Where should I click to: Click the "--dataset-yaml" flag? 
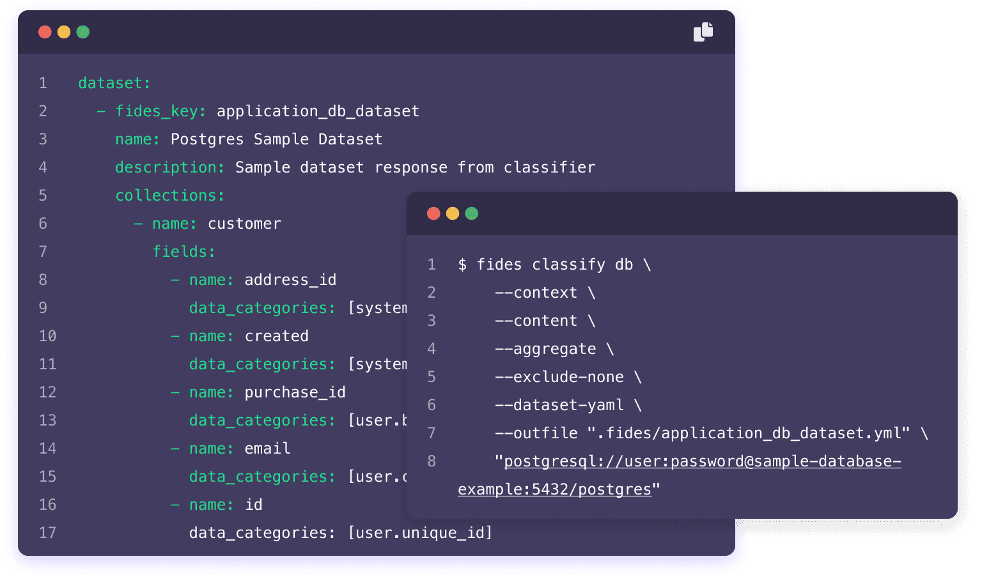559,405
